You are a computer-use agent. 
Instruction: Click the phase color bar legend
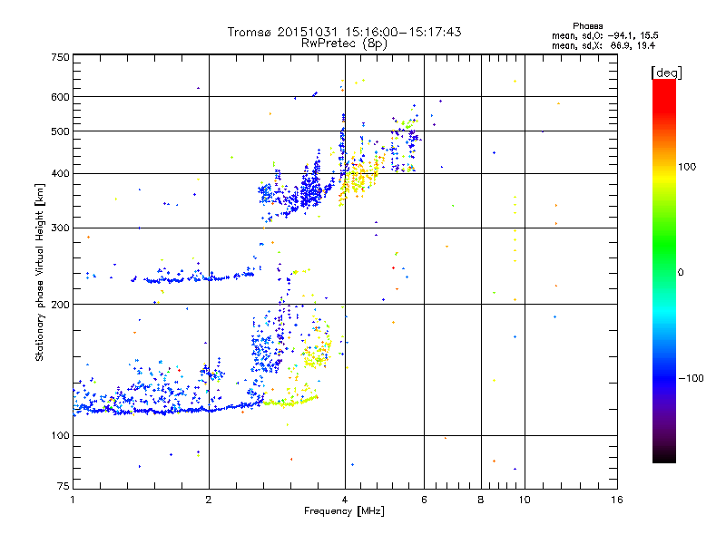tap(664, 270)
